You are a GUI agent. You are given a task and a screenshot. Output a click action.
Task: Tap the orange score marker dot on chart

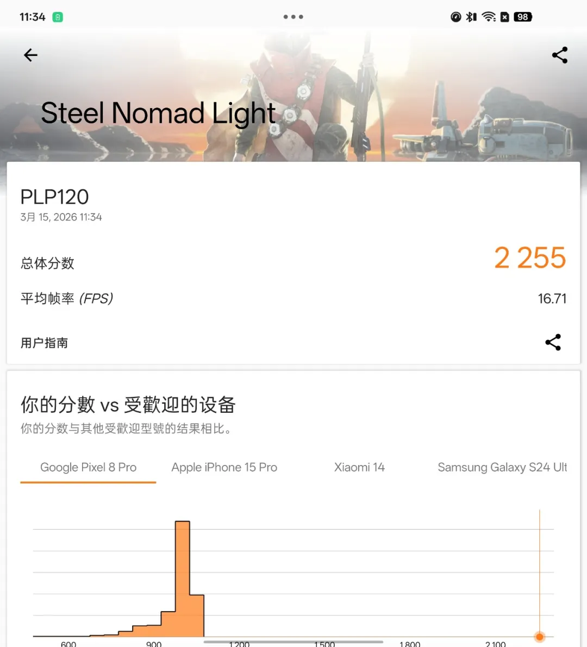[x=539, y=637]
